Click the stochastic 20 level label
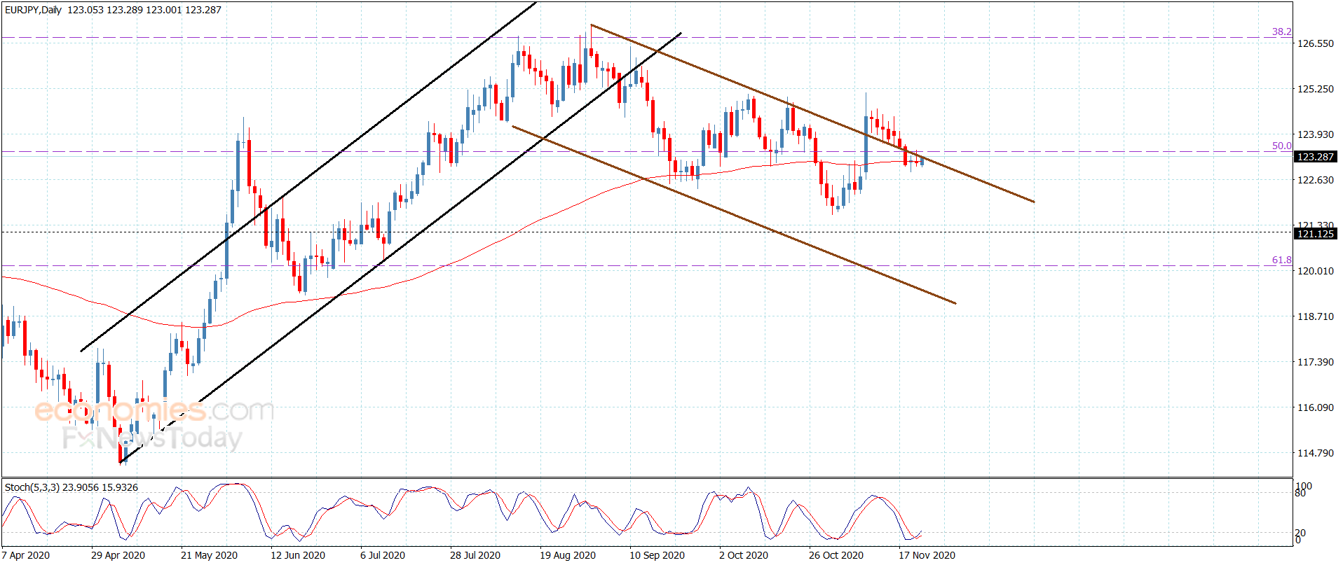This screenshot has height=565, width=1343. [1301, 533]
